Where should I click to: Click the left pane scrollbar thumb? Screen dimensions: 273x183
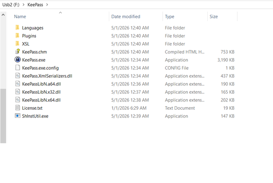(x=3, y=116)
